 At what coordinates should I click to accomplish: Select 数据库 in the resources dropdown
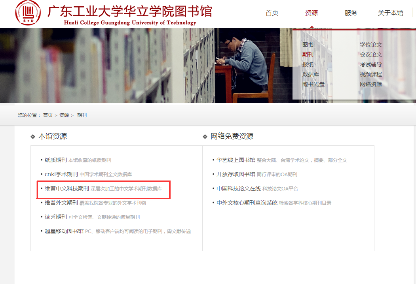311,74
